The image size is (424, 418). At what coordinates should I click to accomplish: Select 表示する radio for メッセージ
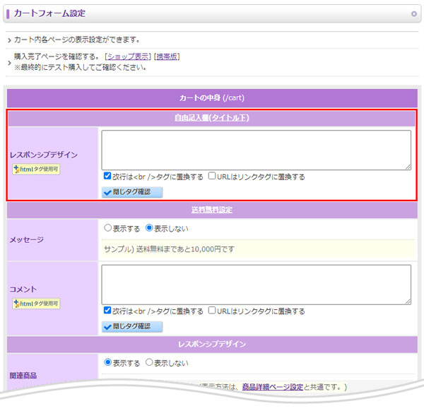tap(108, 228)
